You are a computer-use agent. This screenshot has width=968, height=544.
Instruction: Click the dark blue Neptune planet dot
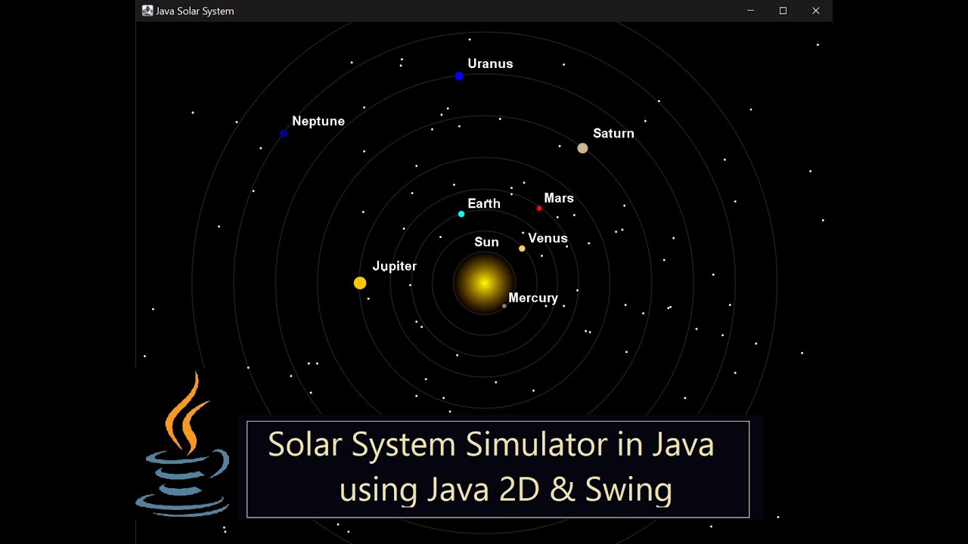[284, 134]
